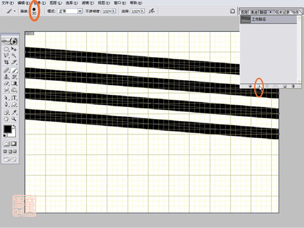Choose the Type (T) tool
Image resolution: width=304 pixels, height=228 pixels.
click(x=14, y=98)
